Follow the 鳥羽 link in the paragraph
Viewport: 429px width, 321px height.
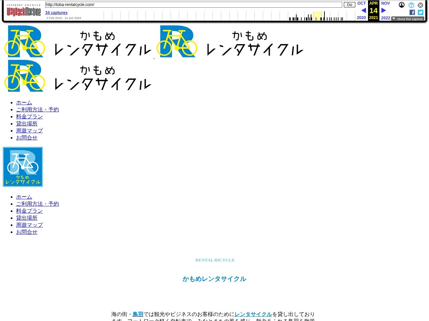click(x=138, y=314)
